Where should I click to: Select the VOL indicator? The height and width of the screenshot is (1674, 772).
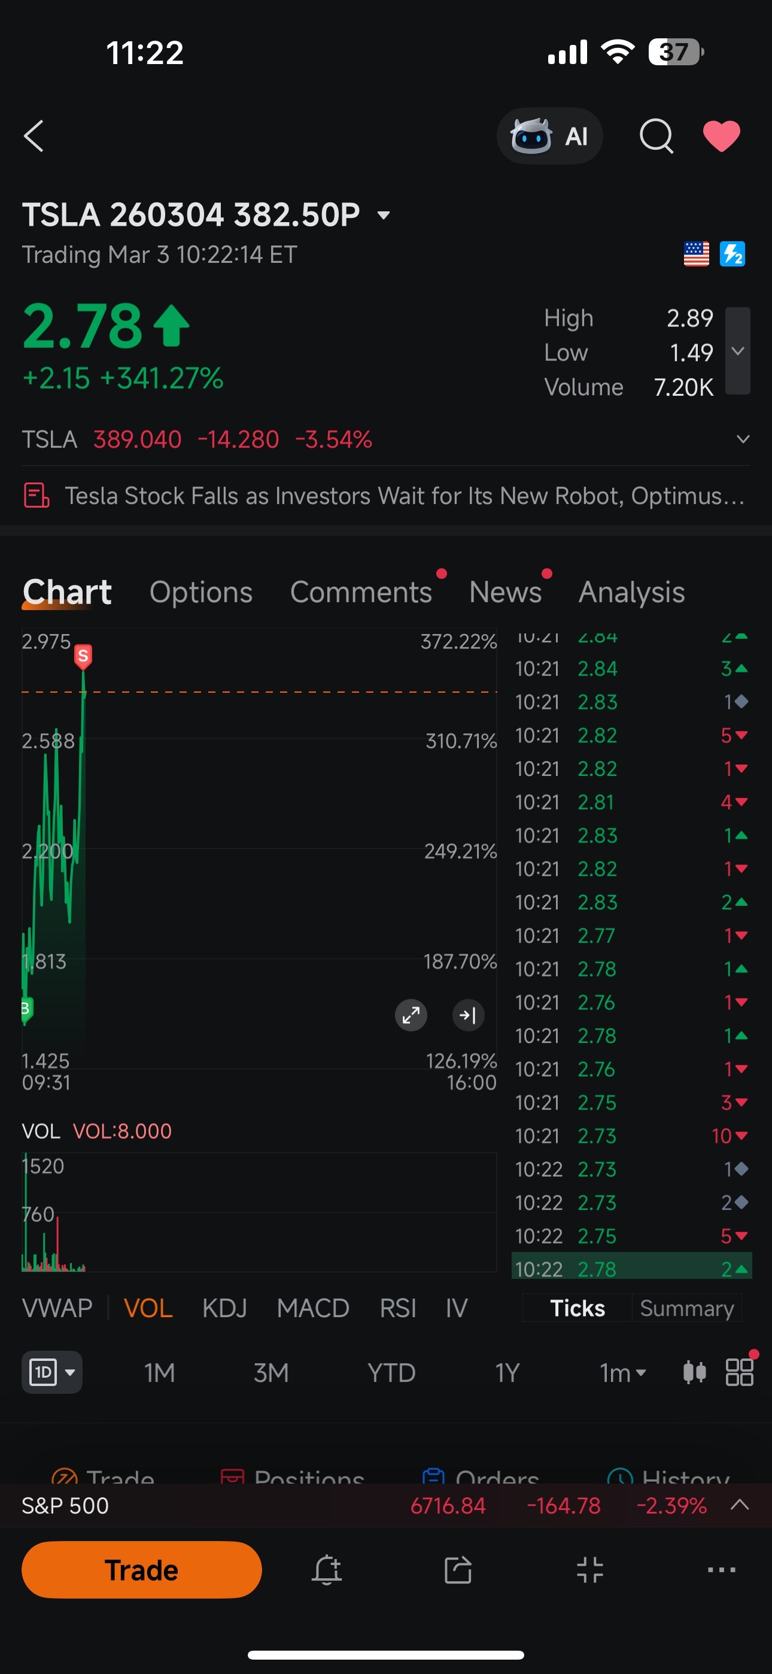(148, 1308)
